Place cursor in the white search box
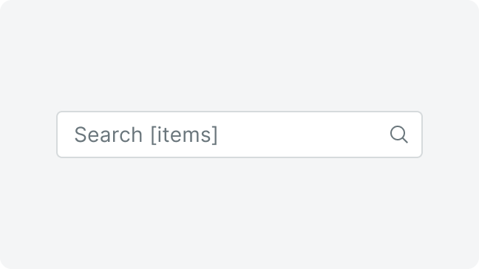Screen dimensions: 479x269 (x=239, y=134)
